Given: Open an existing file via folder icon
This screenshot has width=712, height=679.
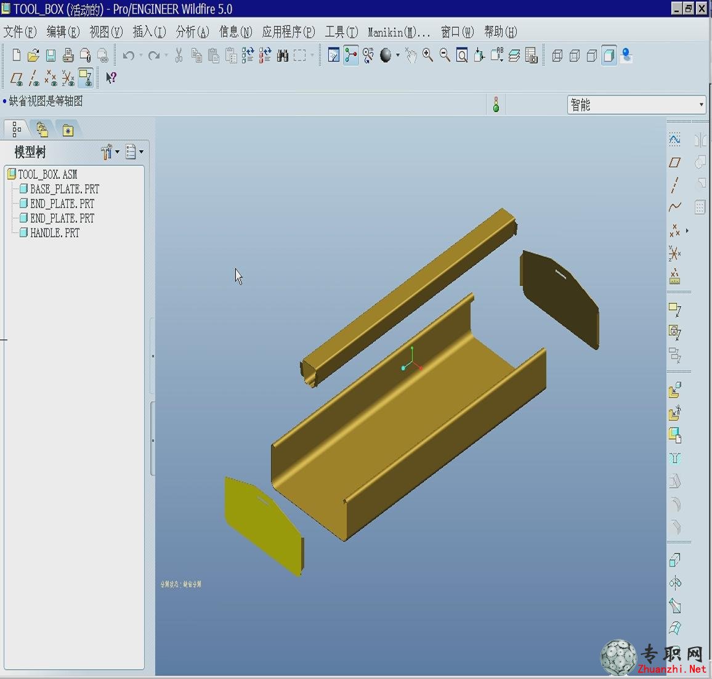Looking at the screenshot, I should point(33,55).
